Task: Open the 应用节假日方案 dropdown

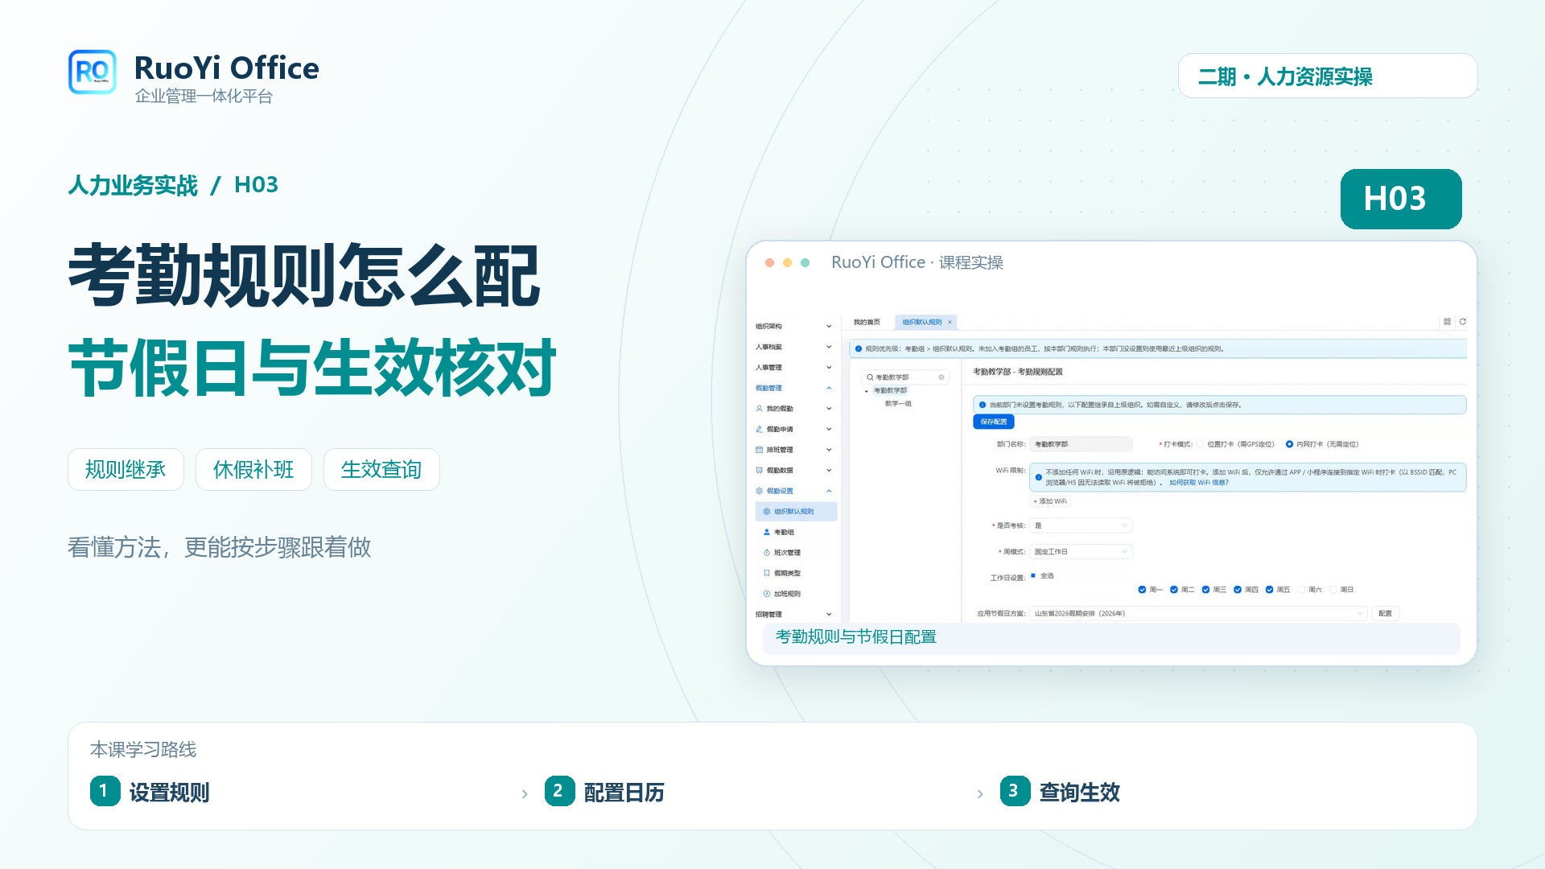Action: click(x=1198, y=614)
